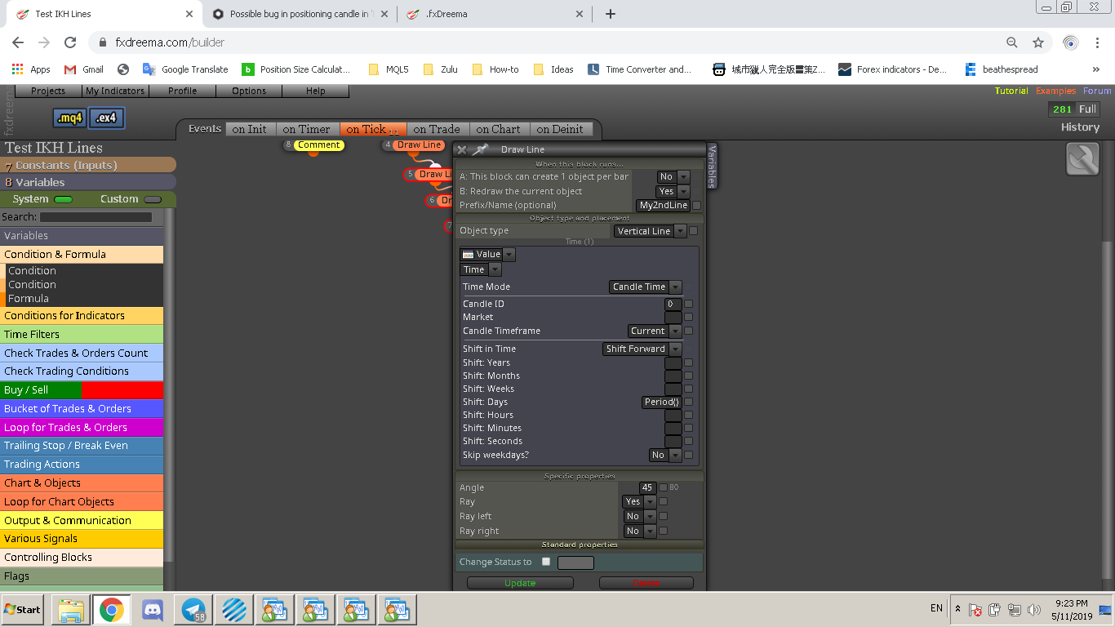
Task: Click the .ex4 export icon
Action: (106, 118)
